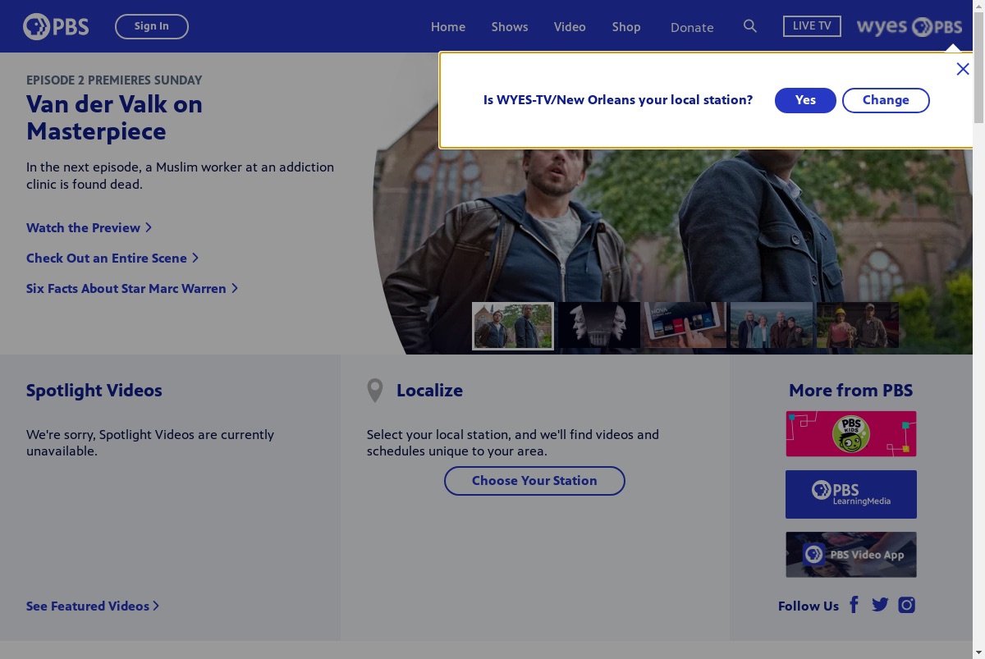The width and height of the screenshot is (985, 659).
Task: Select the two-faces carousel thumbnail
Action: 599,325
